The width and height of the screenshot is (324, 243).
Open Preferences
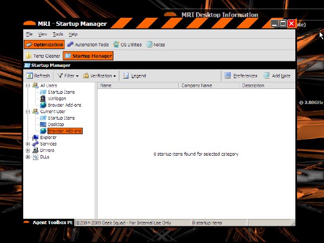(241, 75)
